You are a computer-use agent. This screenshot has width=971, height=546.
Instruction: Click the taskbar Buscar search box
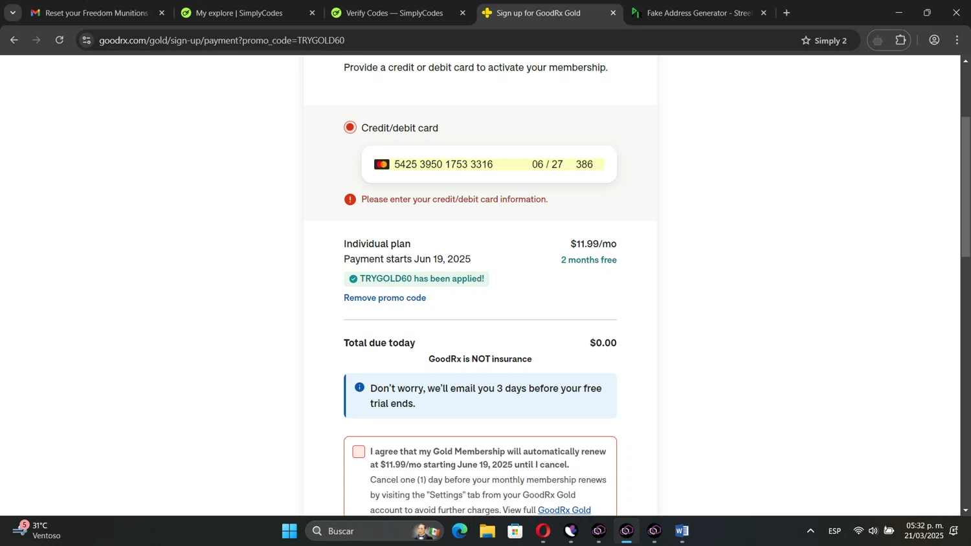(375, 531)
